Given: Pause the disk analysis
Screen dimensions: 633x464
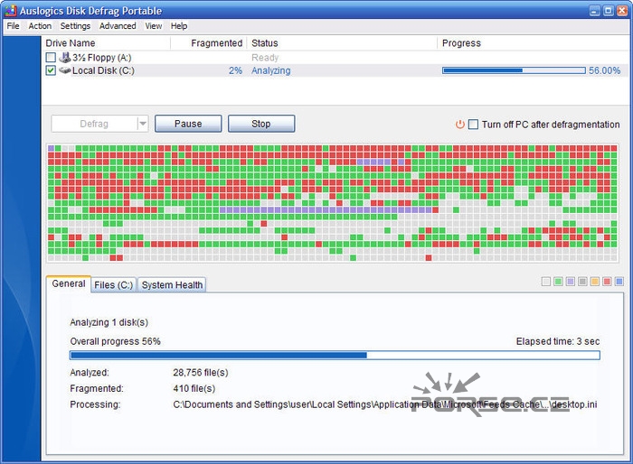Looking at the screenshot, I should pyautogui.click(x=188, y=124).
